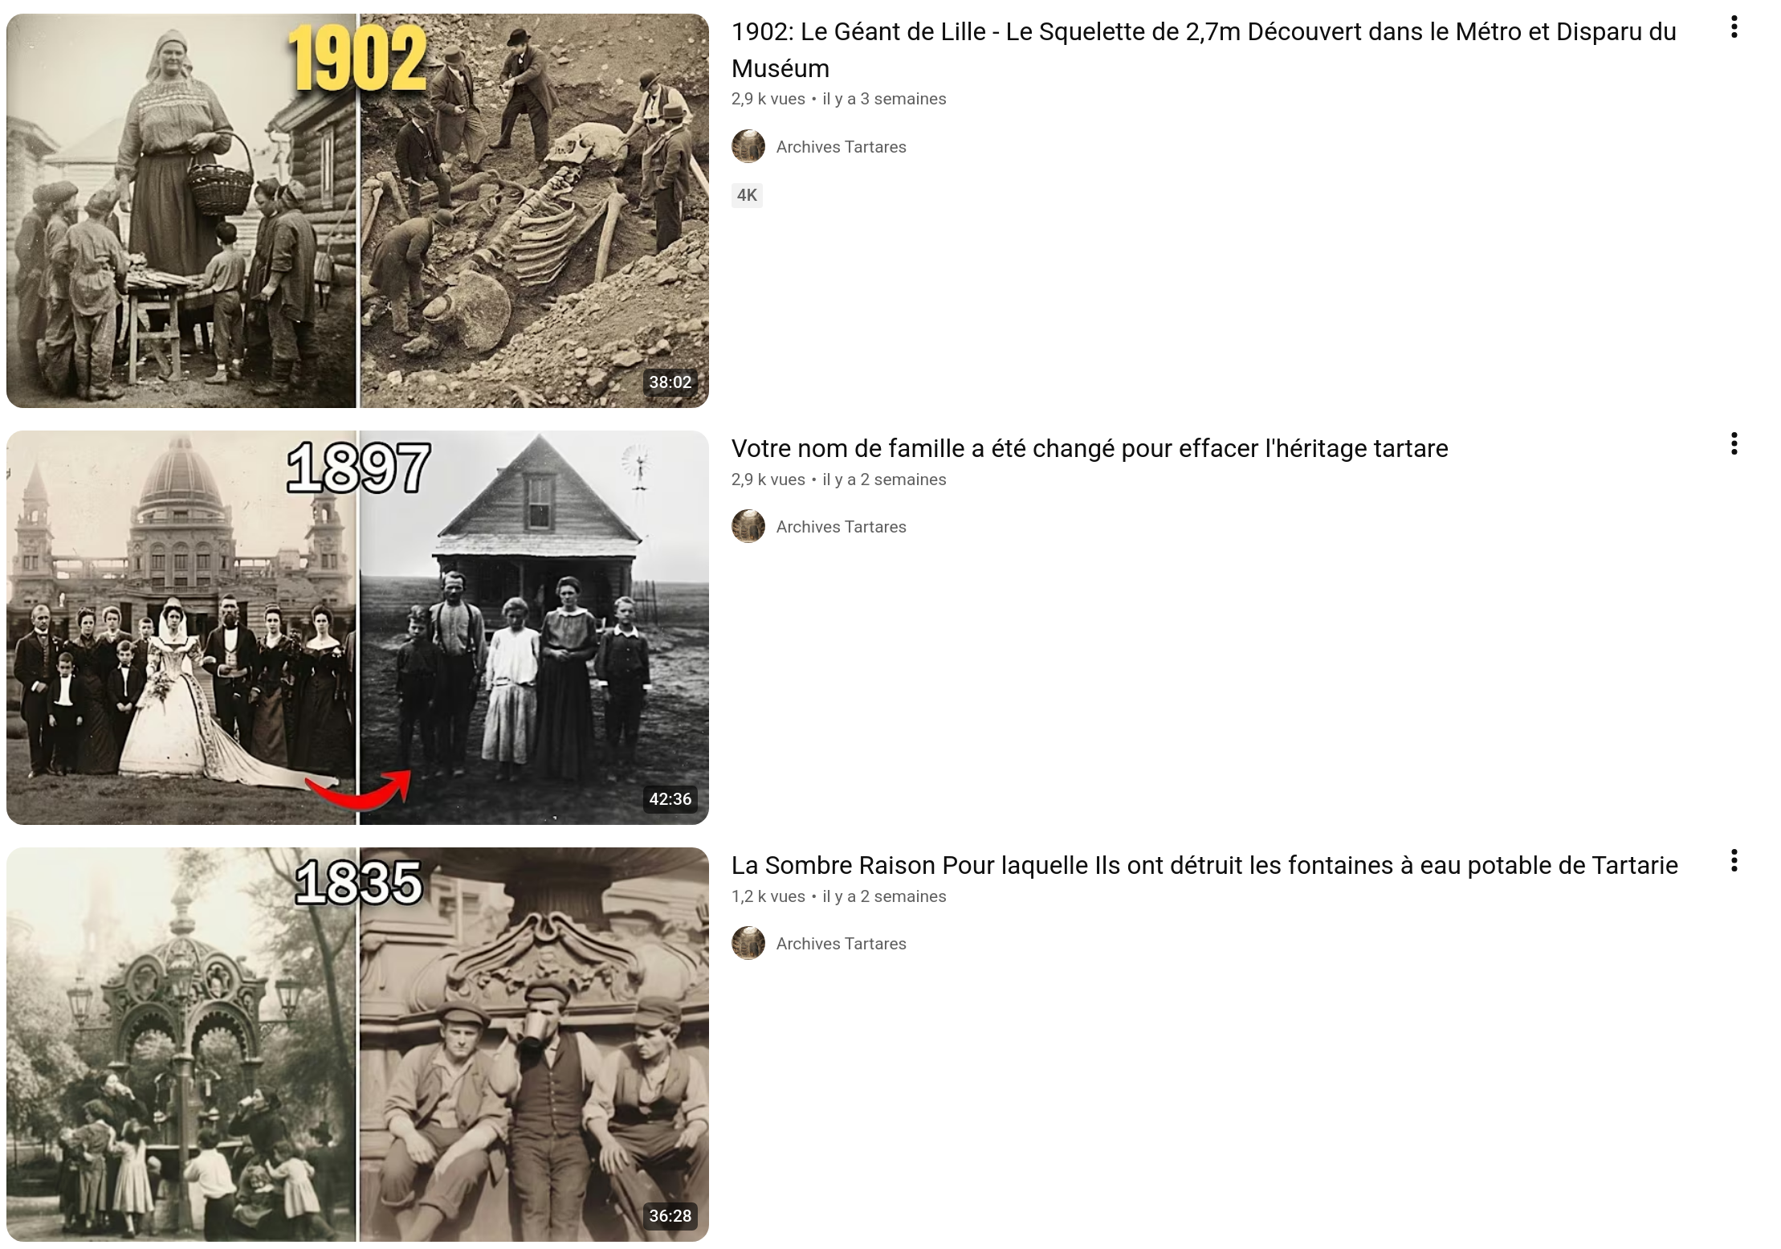The image size is (1781, 1249).
Task: Click the 4K badge under the first video
Action: [x=747, y=195]
